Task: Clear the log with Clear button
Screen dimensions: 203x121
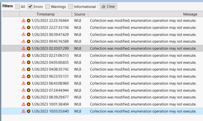Action: tap(108, 6)
